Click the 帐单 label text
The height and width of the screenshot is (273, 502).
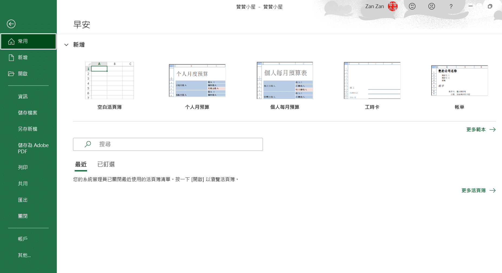pos(460,107)
